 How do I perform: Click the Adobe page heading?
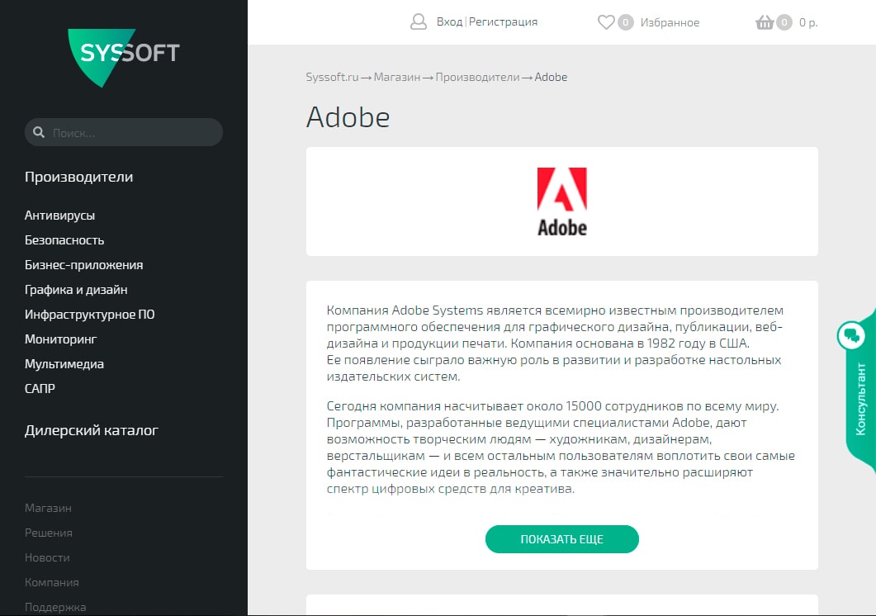point(348,117)
